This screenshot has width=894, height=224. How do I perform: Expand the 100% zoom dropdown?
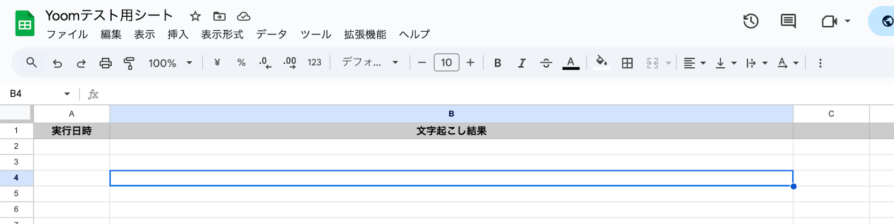click(170, 63)
